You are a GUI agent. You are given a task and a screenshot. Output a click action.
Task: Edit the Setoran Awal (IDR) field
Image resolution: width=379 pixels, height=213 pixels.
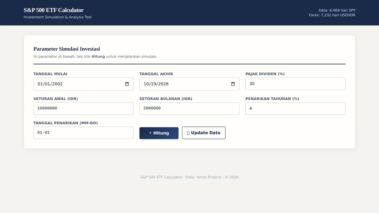pos(83,109)
